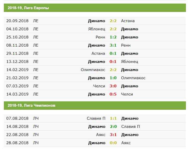Click the 0:5 score of the Динамо–Челси match
189x149 pixels.
point(113,94)
